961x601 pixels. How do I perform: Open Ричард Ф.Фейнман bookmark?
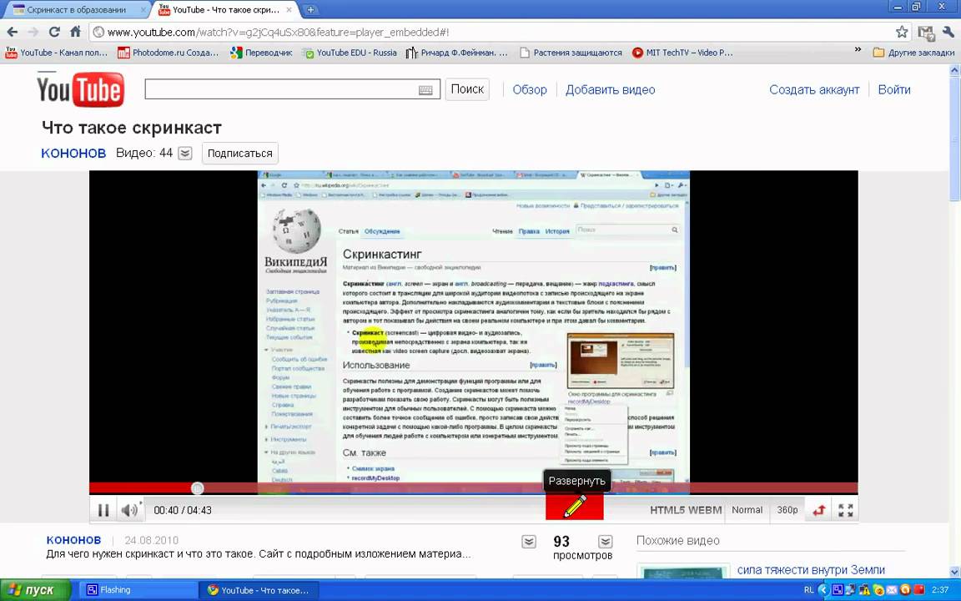(456, 53)
